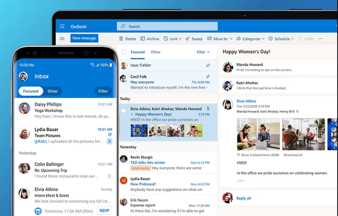Select the circle to mark Cecil Folk's email
This screenshot has width=338, height=216.
click(123, 78)
